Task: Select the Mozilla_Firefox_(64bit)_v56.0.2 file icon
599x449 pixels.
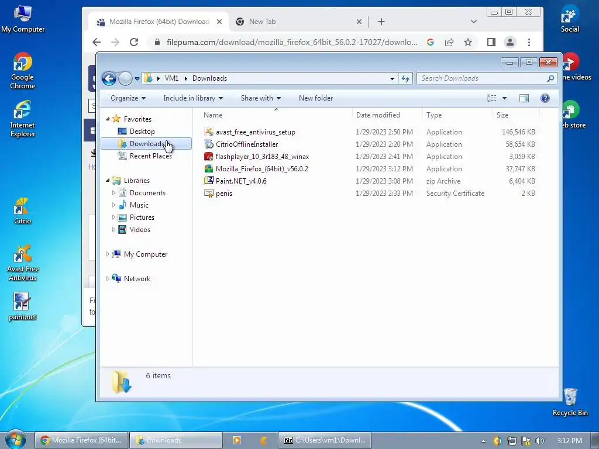Action: [209, 168]
